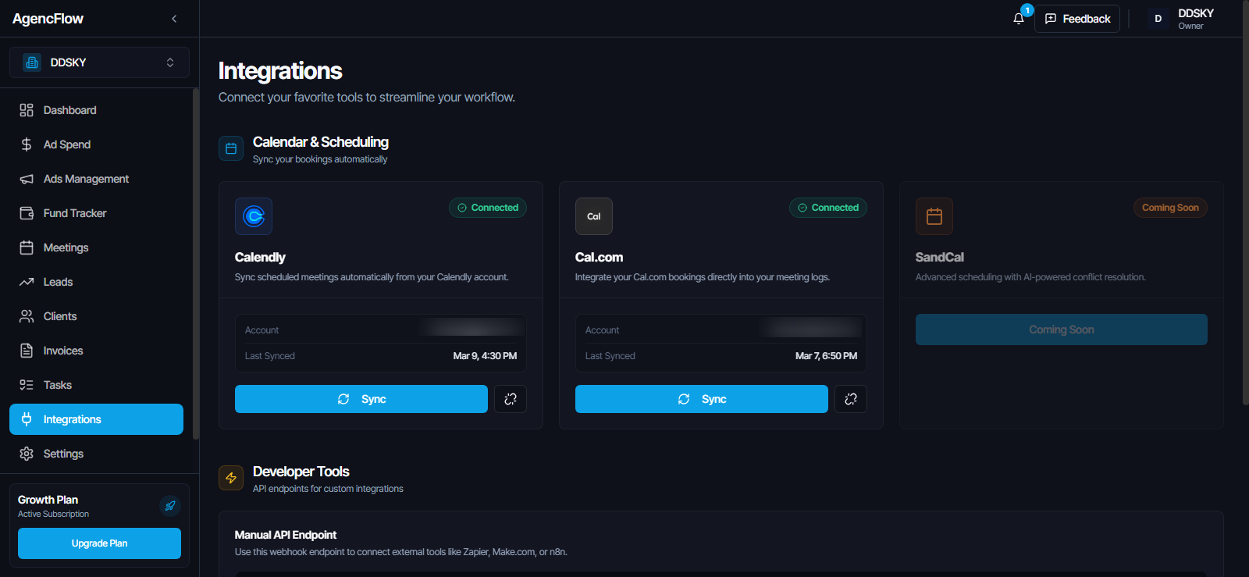Click the AgencFlow logo text

pos(48,19)
